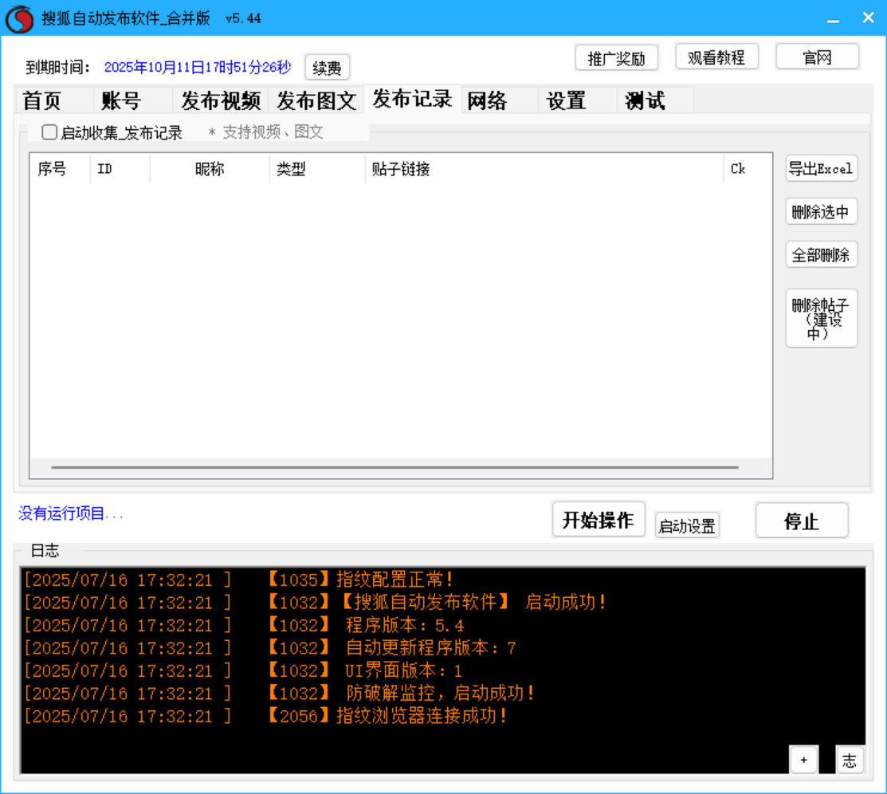The width and height of the screenshot is (887, 794).
Task: Click the plus button in log panel
Action: coord(804,760)
